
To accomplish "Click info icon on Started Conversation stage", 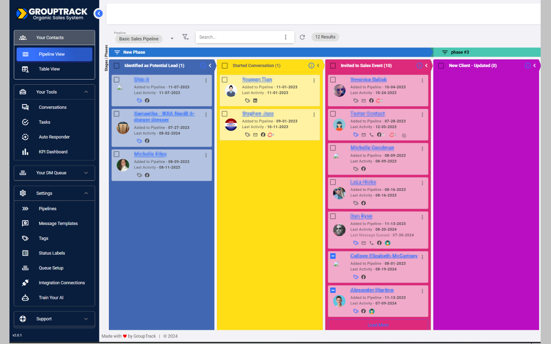I will coord(311,66).
